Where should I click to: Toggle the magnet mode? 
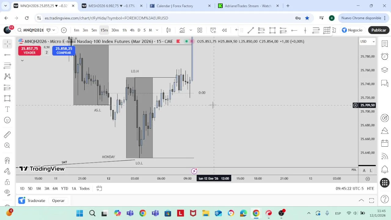(x=7, y=160)
